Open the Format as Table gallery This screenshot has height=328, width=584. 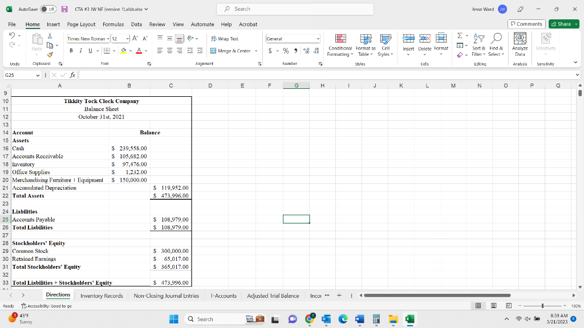[365, 46]
